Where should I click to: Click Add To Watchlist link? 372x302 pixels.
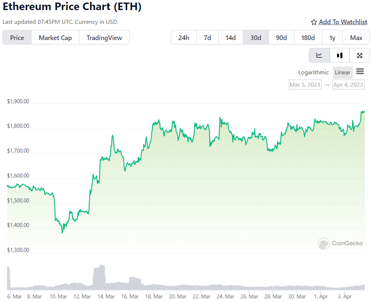pos(343,22)
